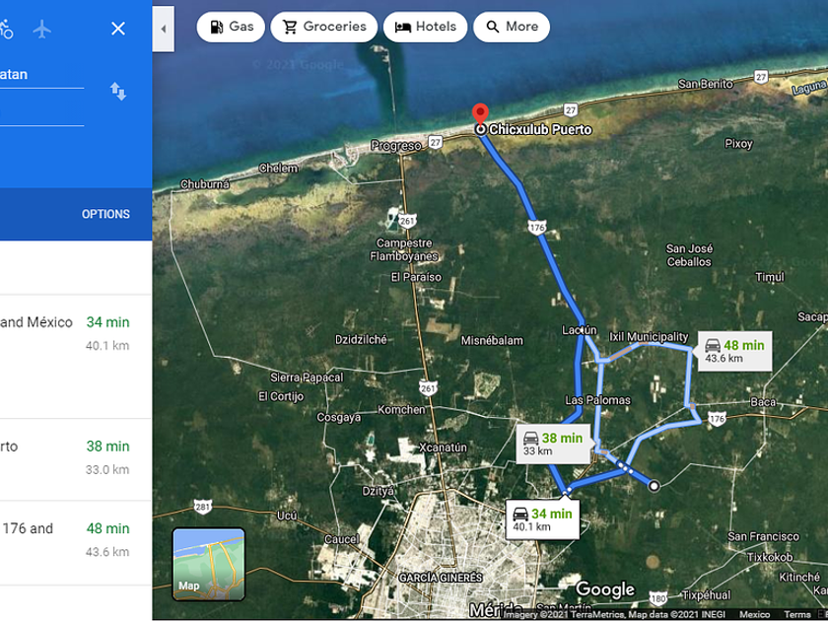Click the 48 min route label on map
The height and width of the screenshot is (621, 828).
click(x=734, y=351)
